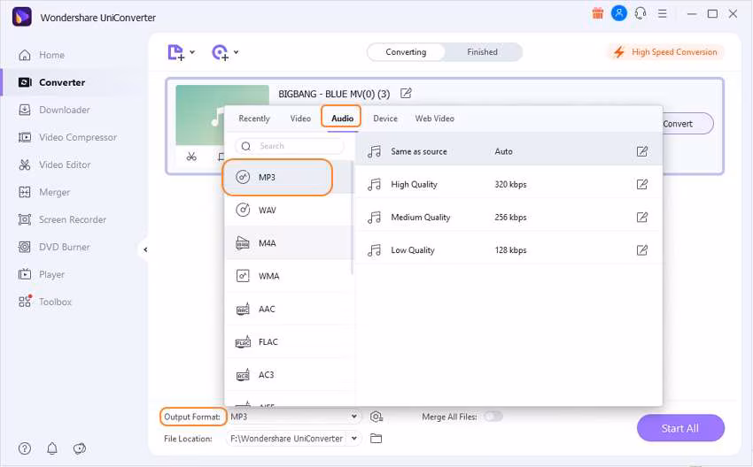Switch to the Finished tab
The height and width of the screenshot is (467, 753).
(x=482, y=52)
